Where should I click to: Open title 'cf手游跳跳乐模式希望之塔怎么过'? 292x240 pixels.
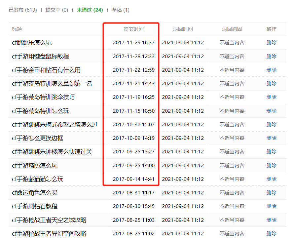pos(55,125)
